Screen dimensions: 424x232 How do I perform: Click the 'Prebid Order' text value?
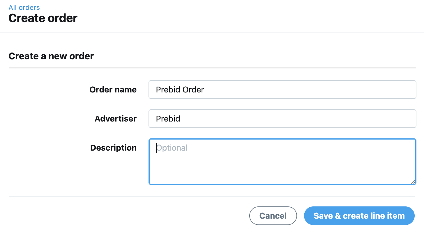180,90
